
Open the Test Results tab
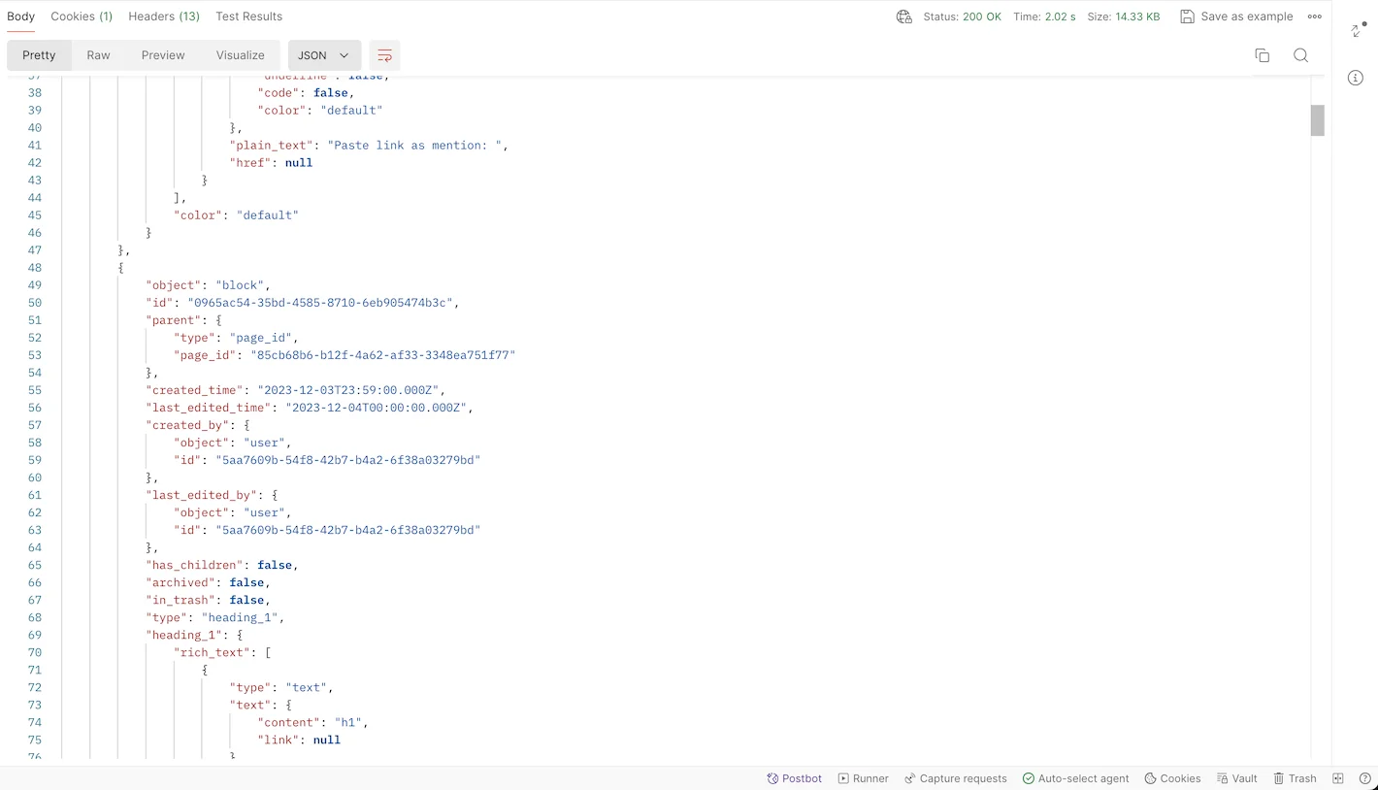[x=248, y=16]
